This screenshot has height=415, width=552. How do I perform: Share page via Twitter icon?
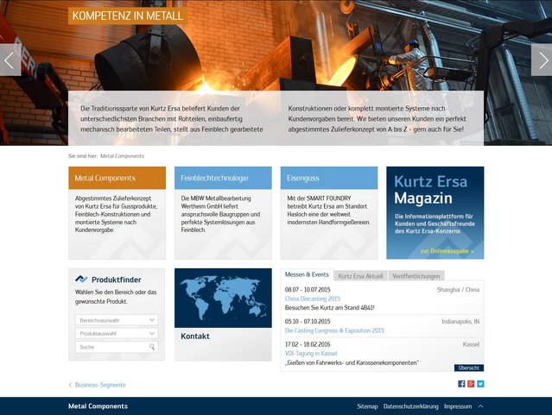point(480,384)
